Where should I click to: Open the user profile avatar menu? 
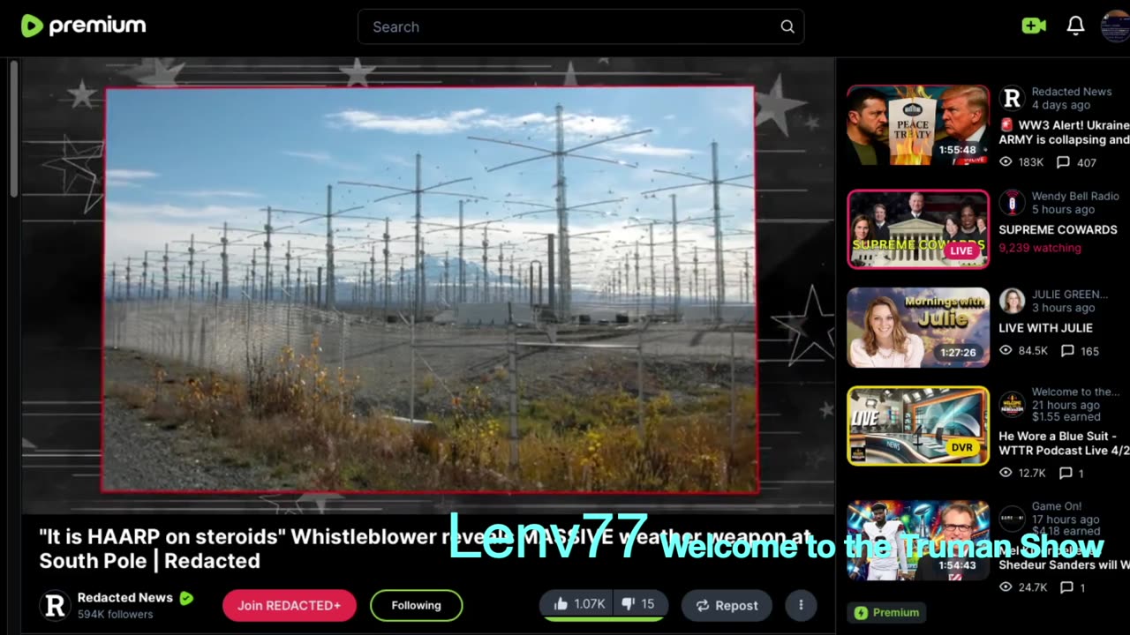pyautogui.click(x=1116, y=26)
